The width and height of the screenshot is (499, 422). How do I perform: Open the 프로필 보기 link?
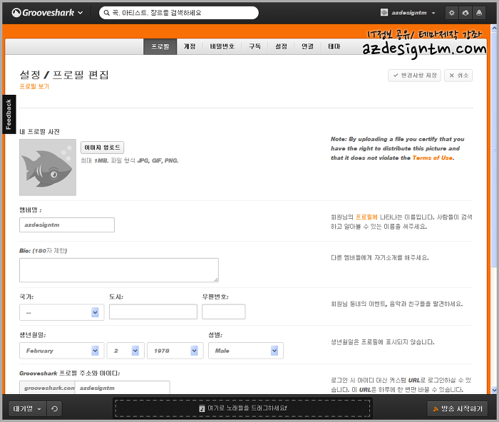click(x=34, y=86)
